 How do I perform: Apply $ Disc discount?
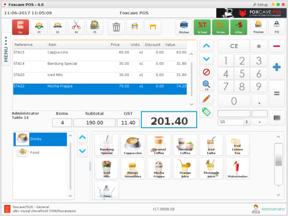pos(239,27)
